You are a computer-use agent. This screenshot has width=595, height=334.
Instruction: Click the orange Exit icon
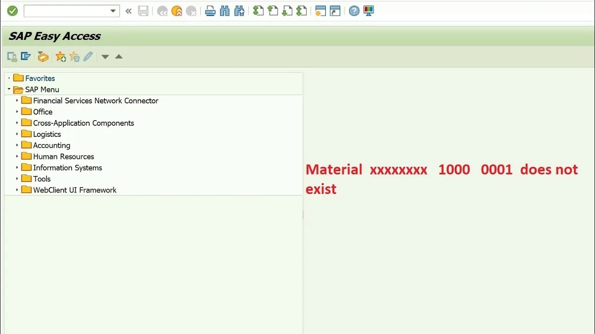177,11
